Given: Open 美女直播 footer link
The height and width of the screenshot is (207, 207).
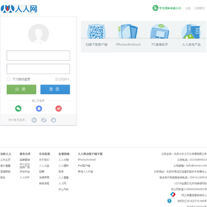Looking at the screenshot, I should coord(5,166).
